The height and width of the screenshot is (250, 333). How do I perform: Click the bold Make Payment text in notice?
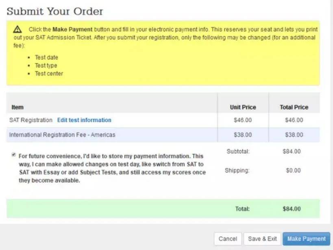click(72, 29)
